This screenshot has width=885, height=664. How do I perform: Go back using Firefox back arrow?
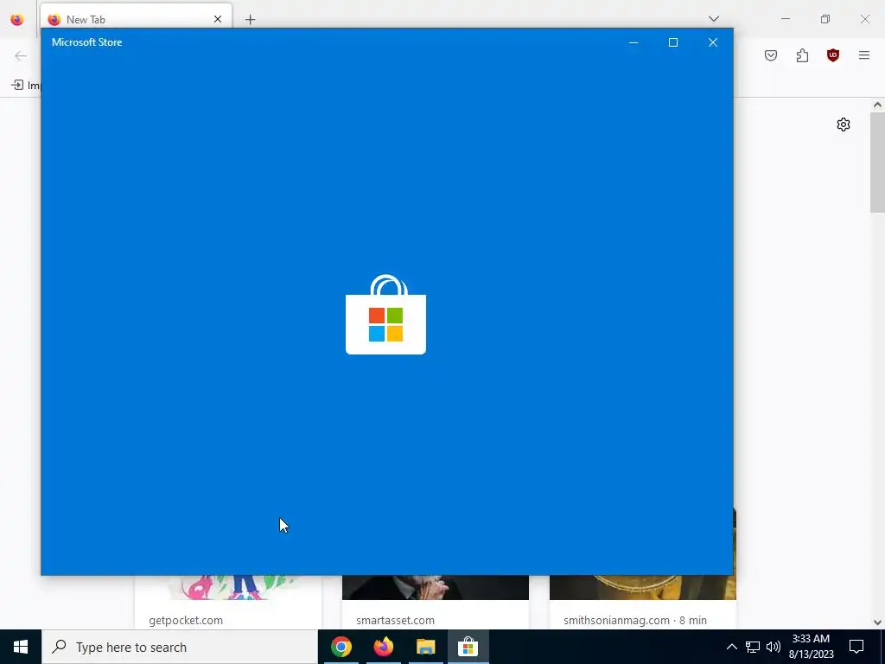point(21,55)
